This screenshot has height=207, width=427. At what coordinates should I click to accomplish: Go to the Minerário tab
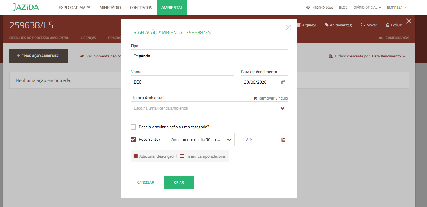(x=110, y=8)
